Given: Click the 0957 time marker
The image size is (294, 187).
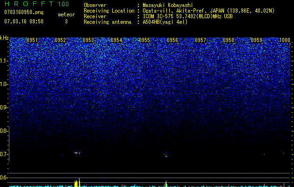Looking at the screenshot, I should coord(201,40).
